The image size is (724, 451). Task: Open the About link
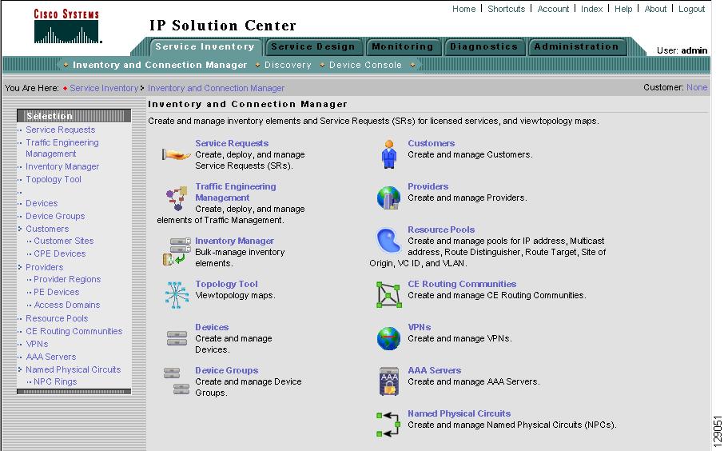coord(655,9)
